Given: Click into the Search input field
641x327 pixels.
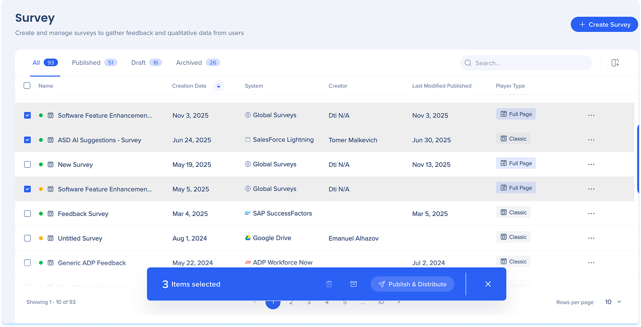Looking at the screenshot, I should click(529, 63).
